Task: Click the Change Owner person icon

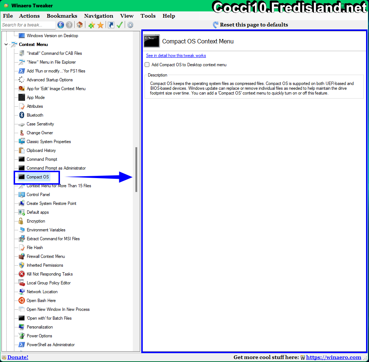Action: click(x=22, y=133)
